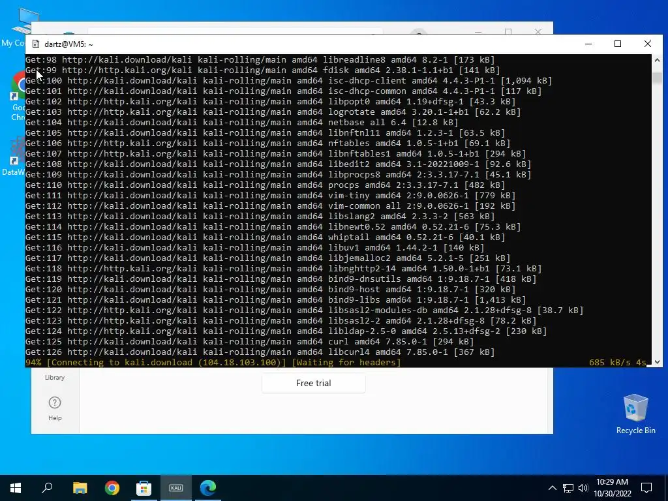Click the Get:103 logrotate line
Screen dimensions: 668x501
click(x=273, y=112)
